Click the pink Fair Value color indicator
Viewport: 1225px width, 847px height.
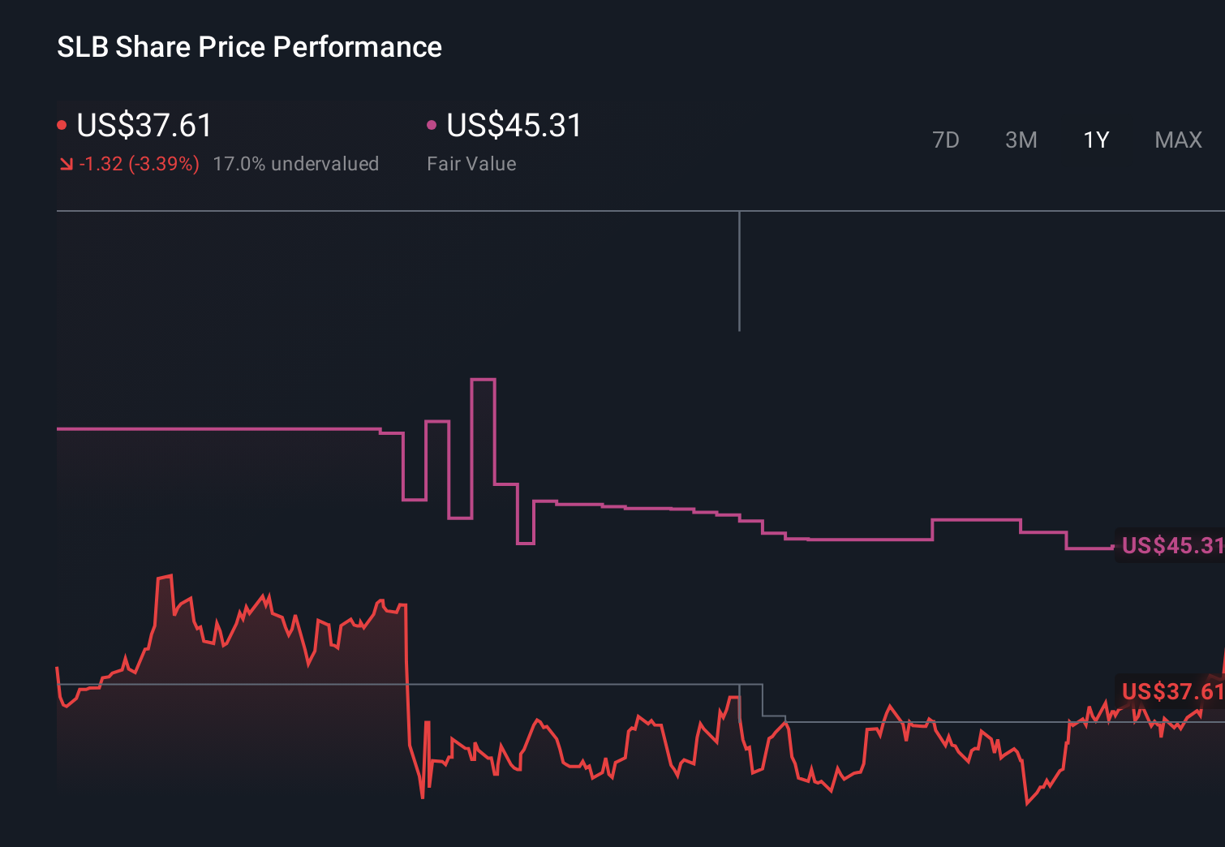coord(432,124)
